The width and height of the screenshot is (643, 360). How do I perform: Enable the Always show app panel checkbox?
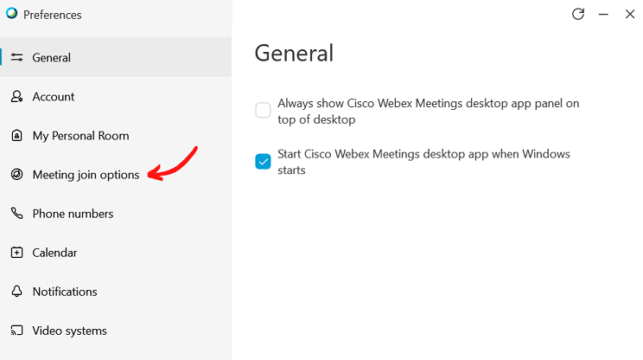(264, 110)
